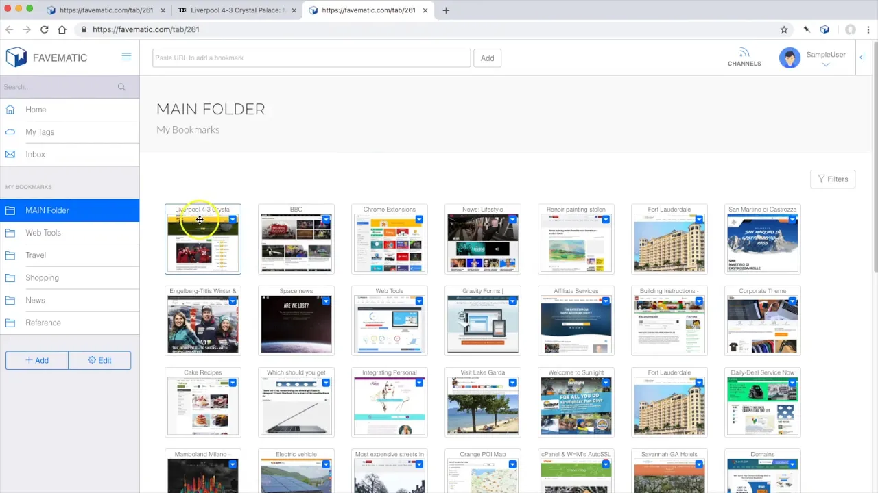Click the Chrome profile avatar icon
Screen dimensions: 878x493
point(851,29)
